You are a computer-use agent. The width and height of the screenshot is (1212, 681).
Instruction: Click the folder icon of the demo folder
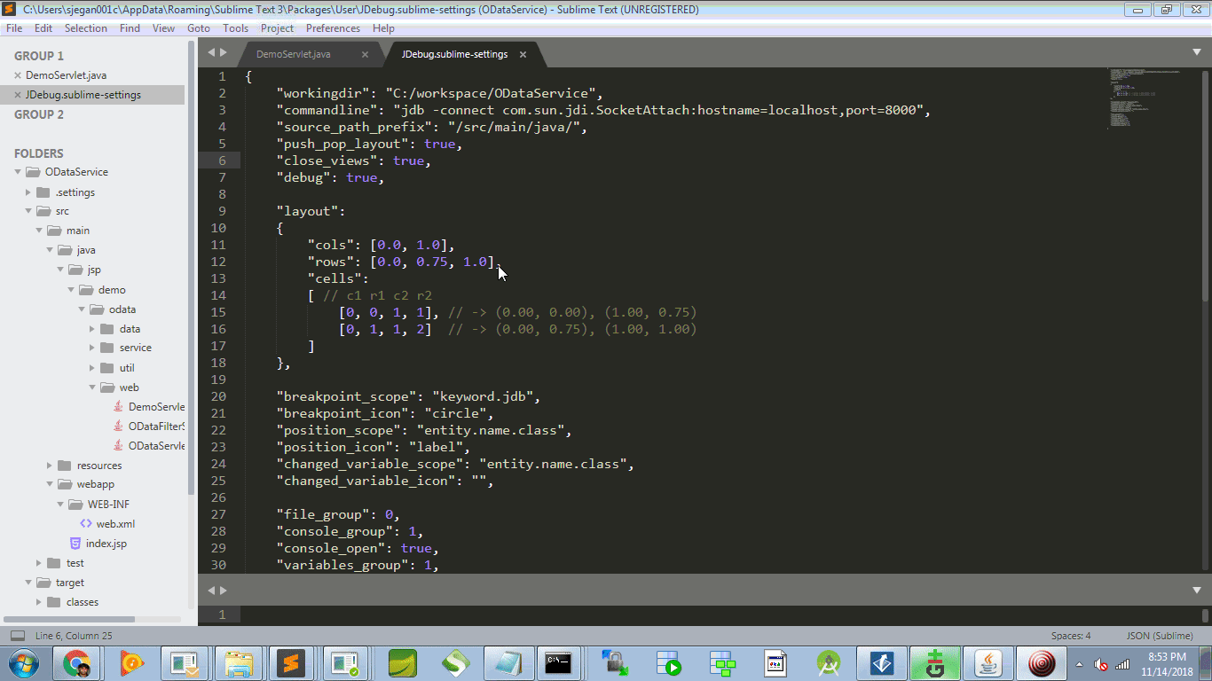click(86, 290)
